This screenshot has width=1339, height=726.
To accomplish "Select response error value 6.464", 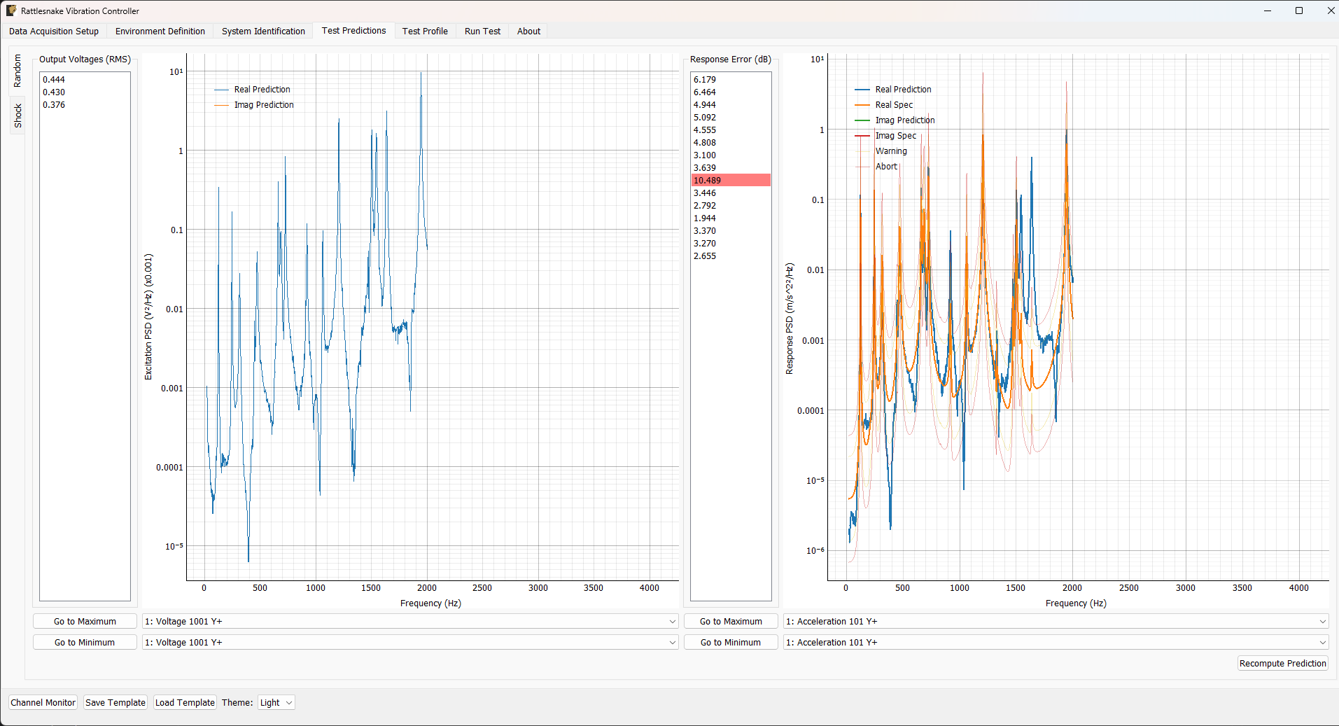I will (731, 92).
